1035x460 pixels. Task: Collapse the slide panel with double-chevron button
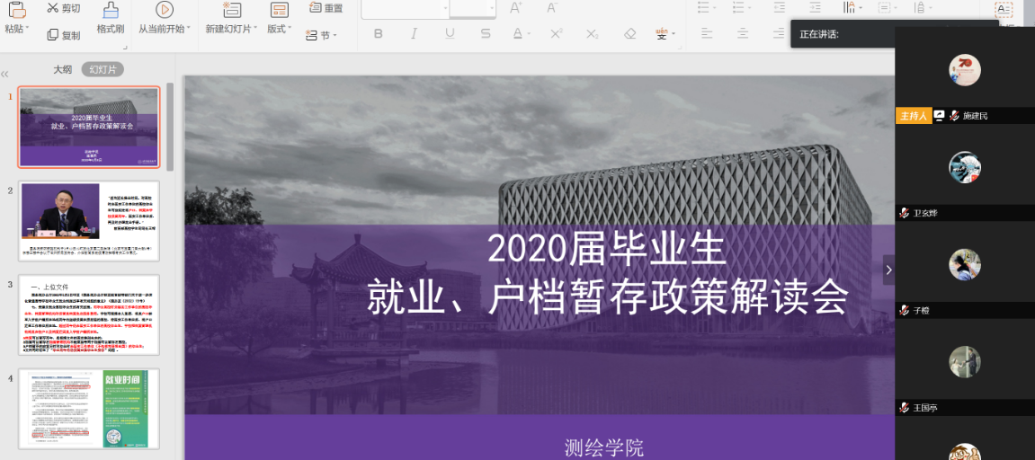[5, 74]
